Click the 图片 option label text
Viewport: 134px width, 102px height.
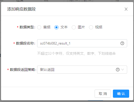[81, 27]
